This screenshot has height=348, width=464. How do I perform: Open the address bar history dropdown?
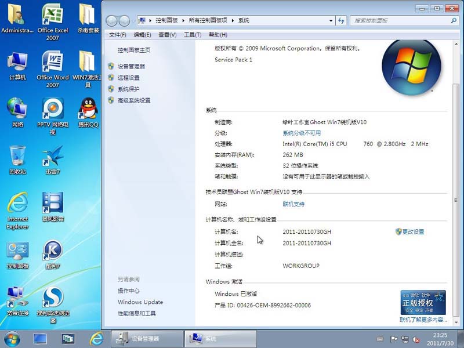tap(331, 21)
